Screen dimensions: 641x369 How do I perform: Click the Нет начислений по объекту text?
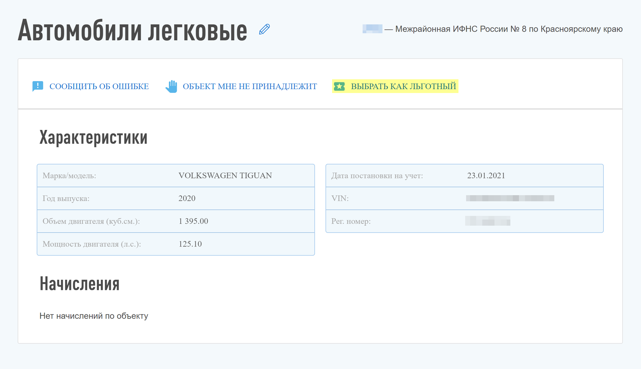(94, 316)
